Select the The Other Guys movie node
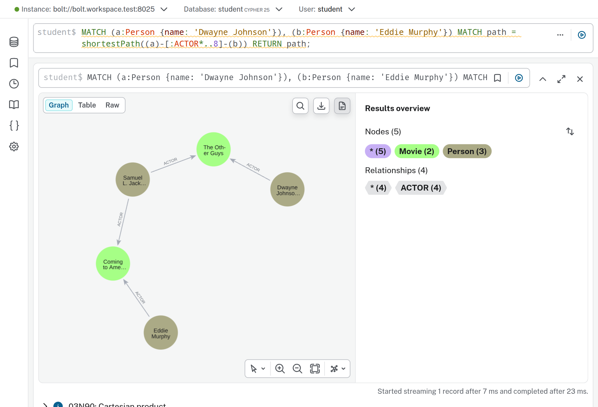 [213, 150]
